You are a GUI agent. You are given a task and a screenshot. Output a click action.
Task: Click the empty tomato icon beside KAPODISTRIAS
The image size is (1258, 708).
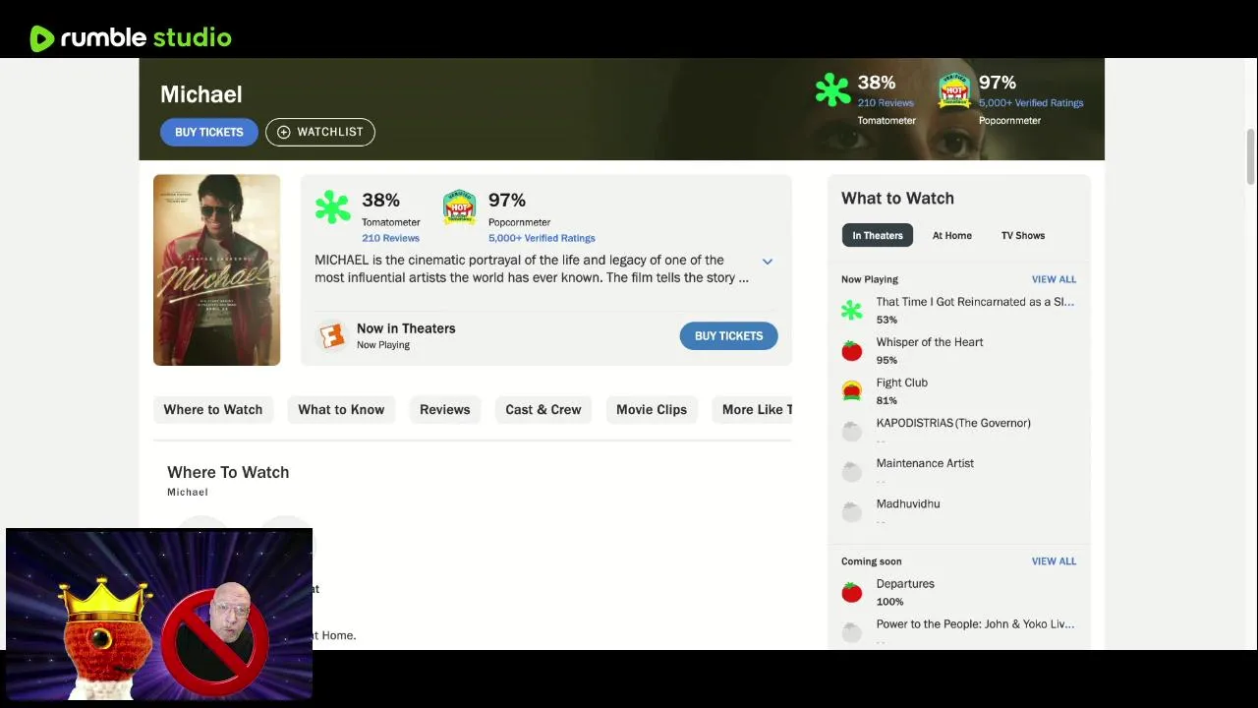click(851, 432)
